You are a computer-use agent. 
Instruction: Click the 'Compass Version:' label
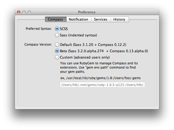(38, 45)
